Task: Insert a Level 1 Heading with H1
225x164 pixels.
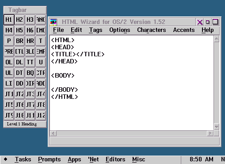Action: (9, 20)
